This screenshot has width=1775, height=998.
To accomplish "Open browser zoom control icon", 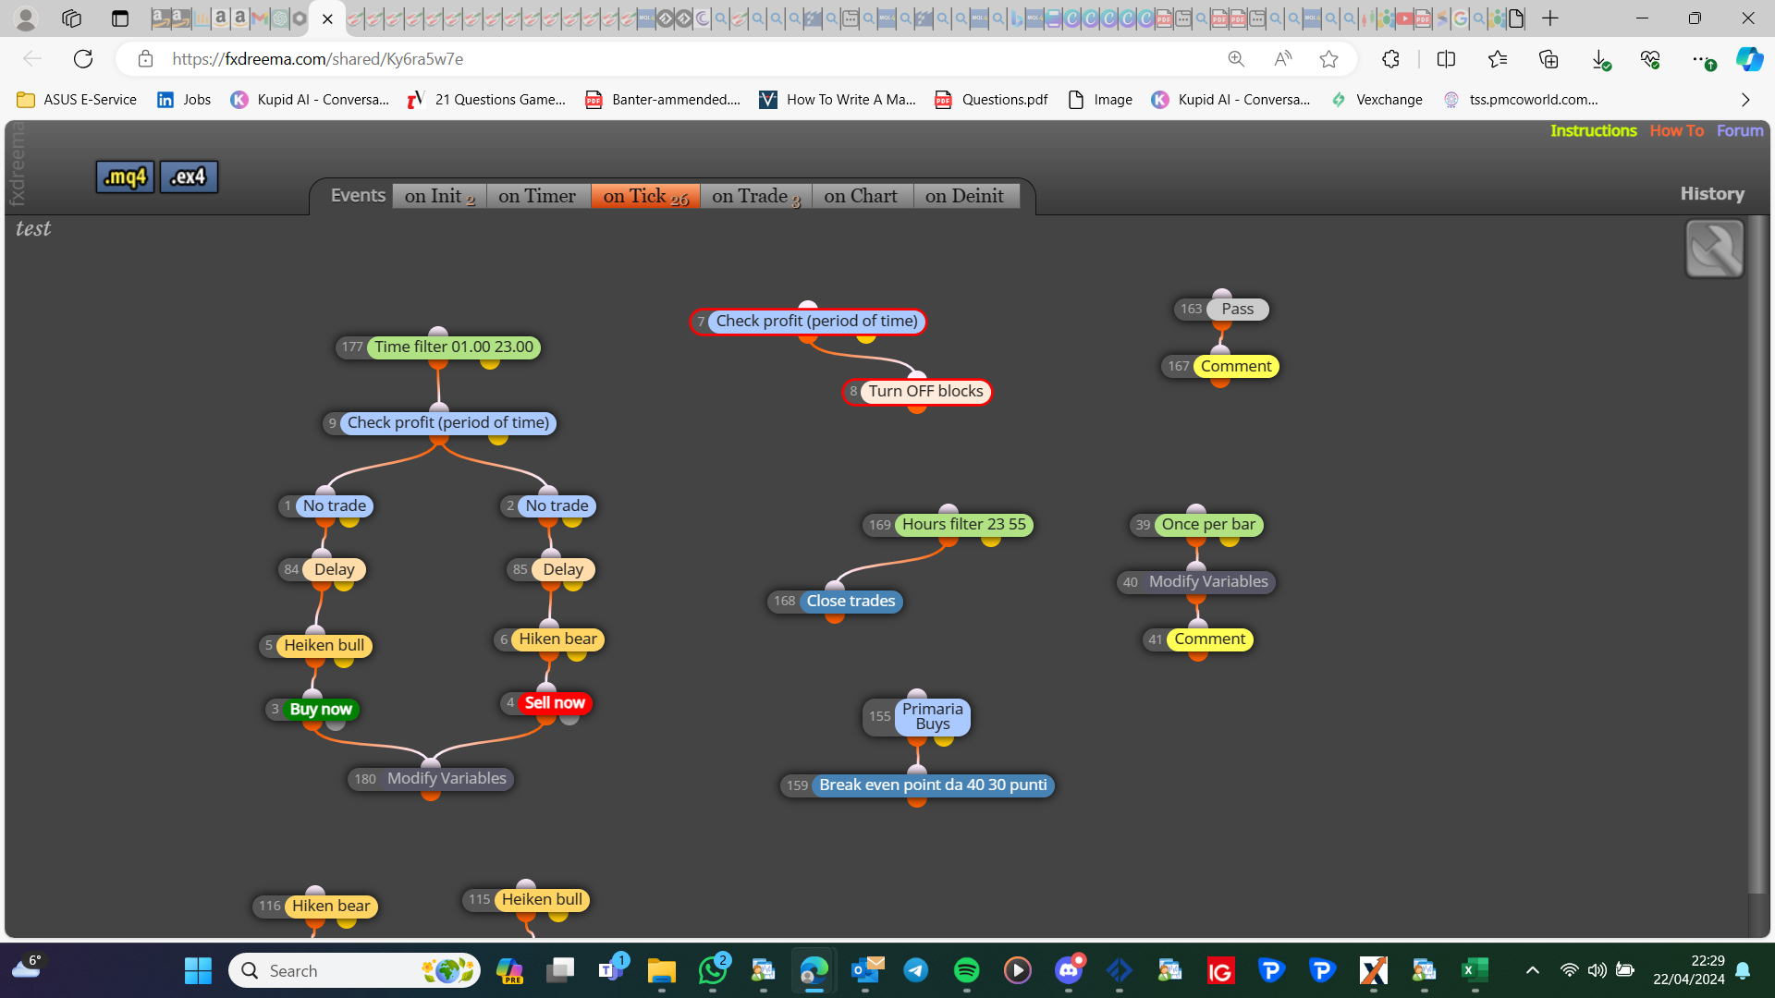I will 1236,59.
